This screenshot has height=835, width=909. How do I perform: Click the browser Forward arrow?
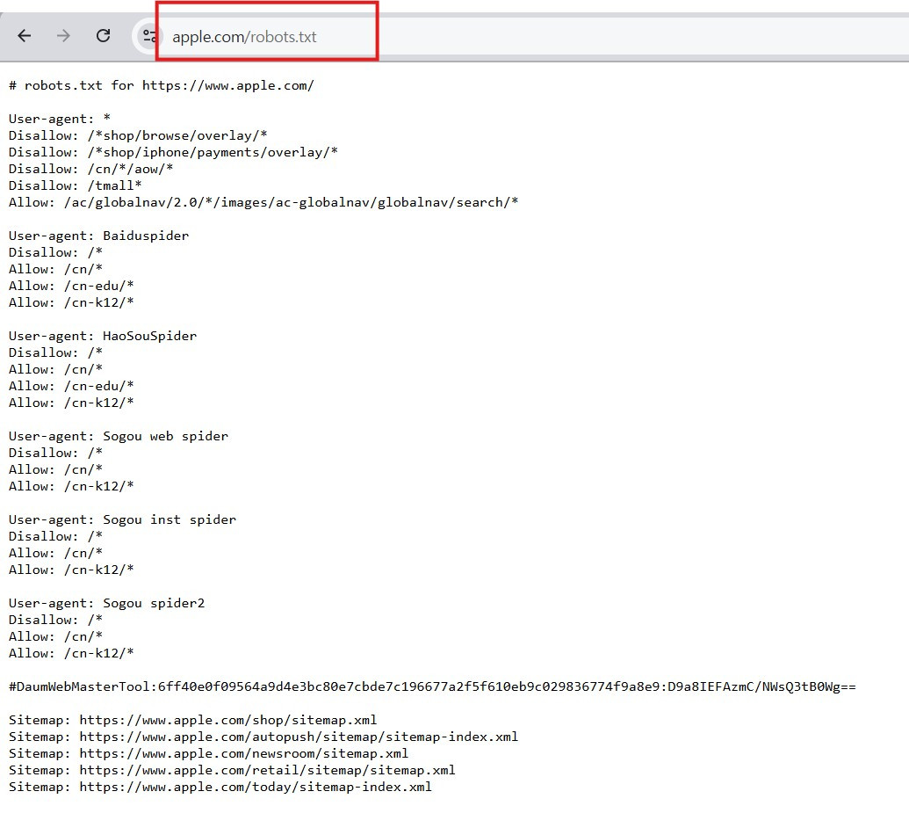click(63, 36)
